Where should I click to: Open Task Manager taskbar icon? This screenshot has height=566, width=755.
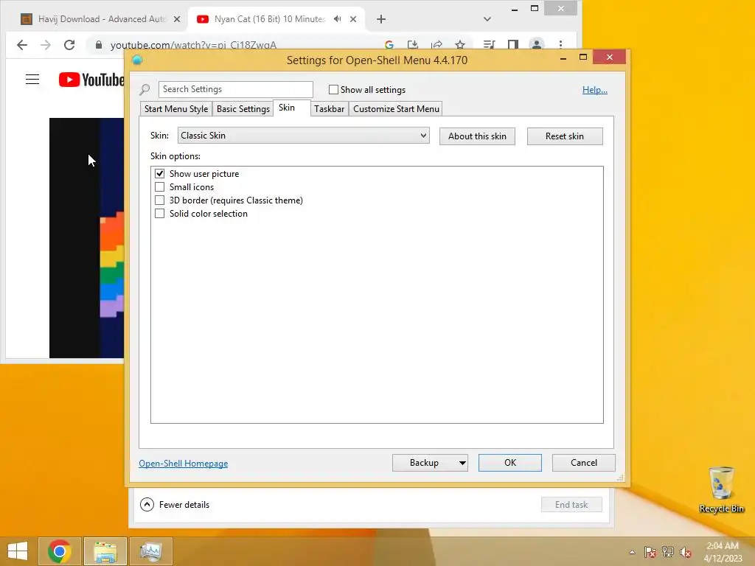[150, 551]
